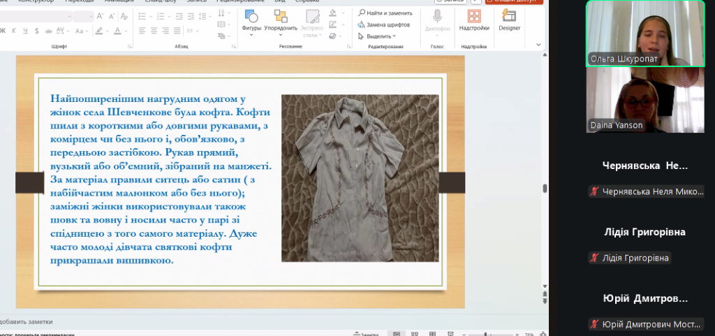Open the Designer pane
The height and width of the screenshot is (336, 715).
(509, 20)
